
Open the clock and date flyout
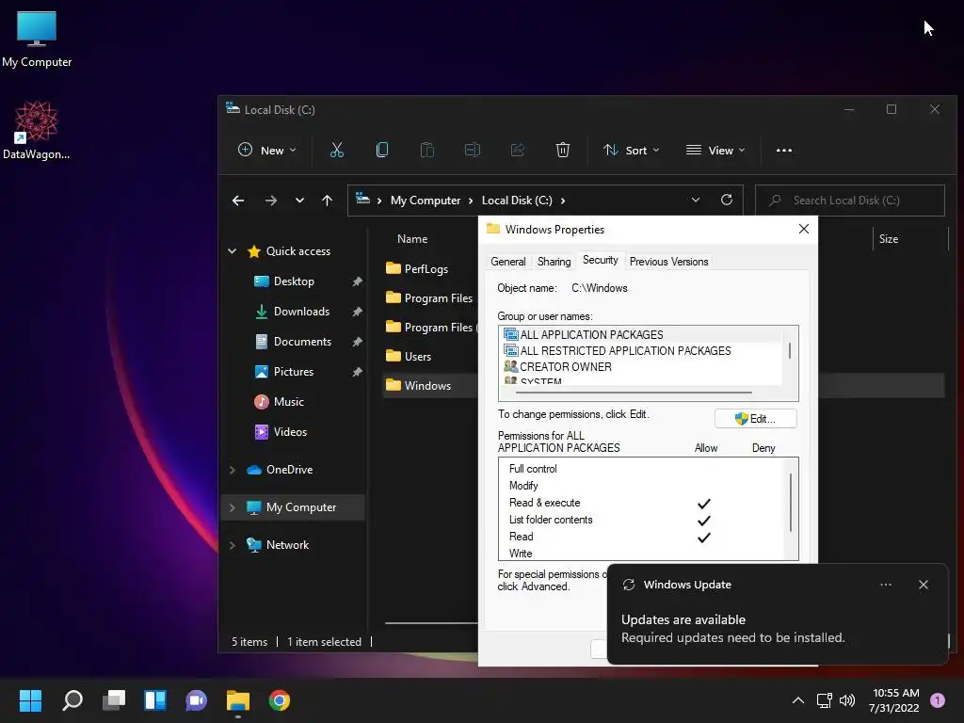coord(895,700)
